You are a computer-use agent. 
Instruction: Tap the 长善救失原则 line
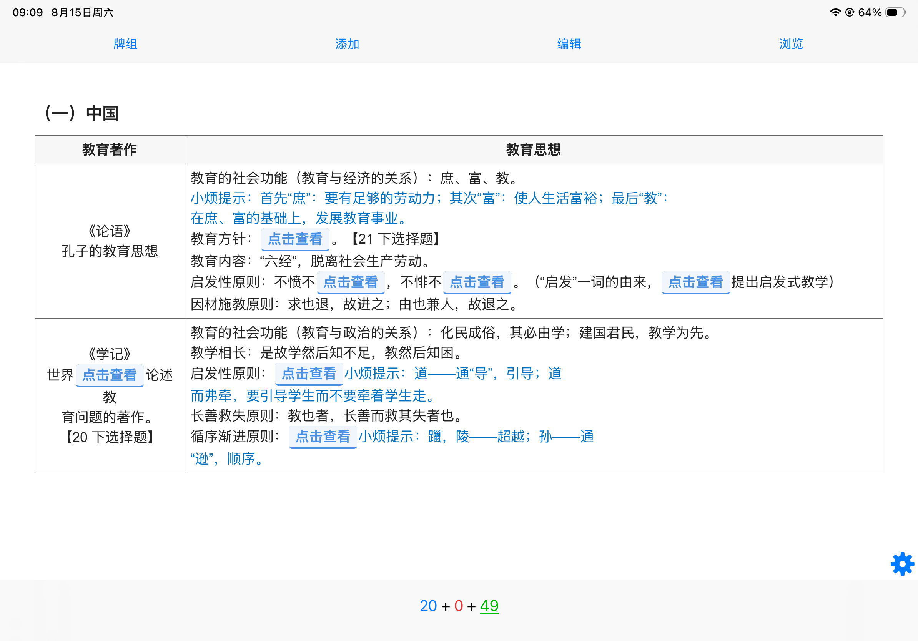(x=327, y=416)
